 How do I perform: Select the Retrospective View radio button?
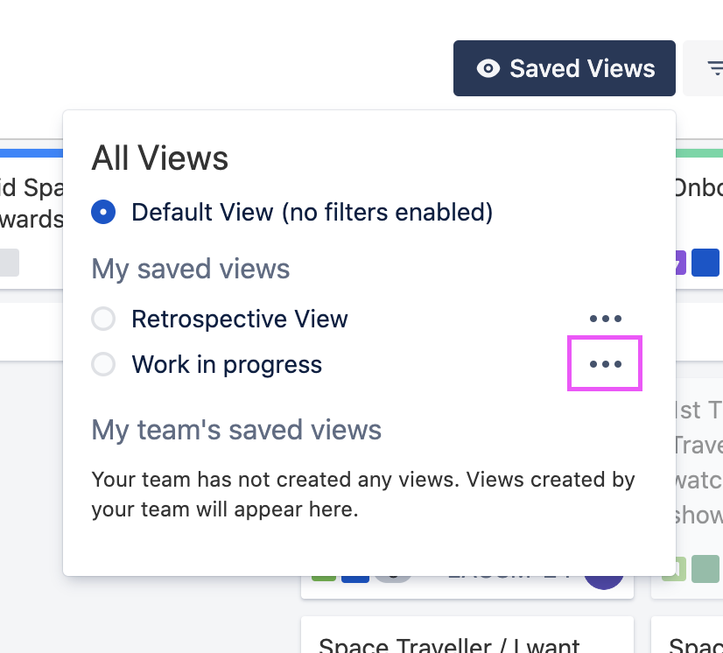(x=103, y=319)
